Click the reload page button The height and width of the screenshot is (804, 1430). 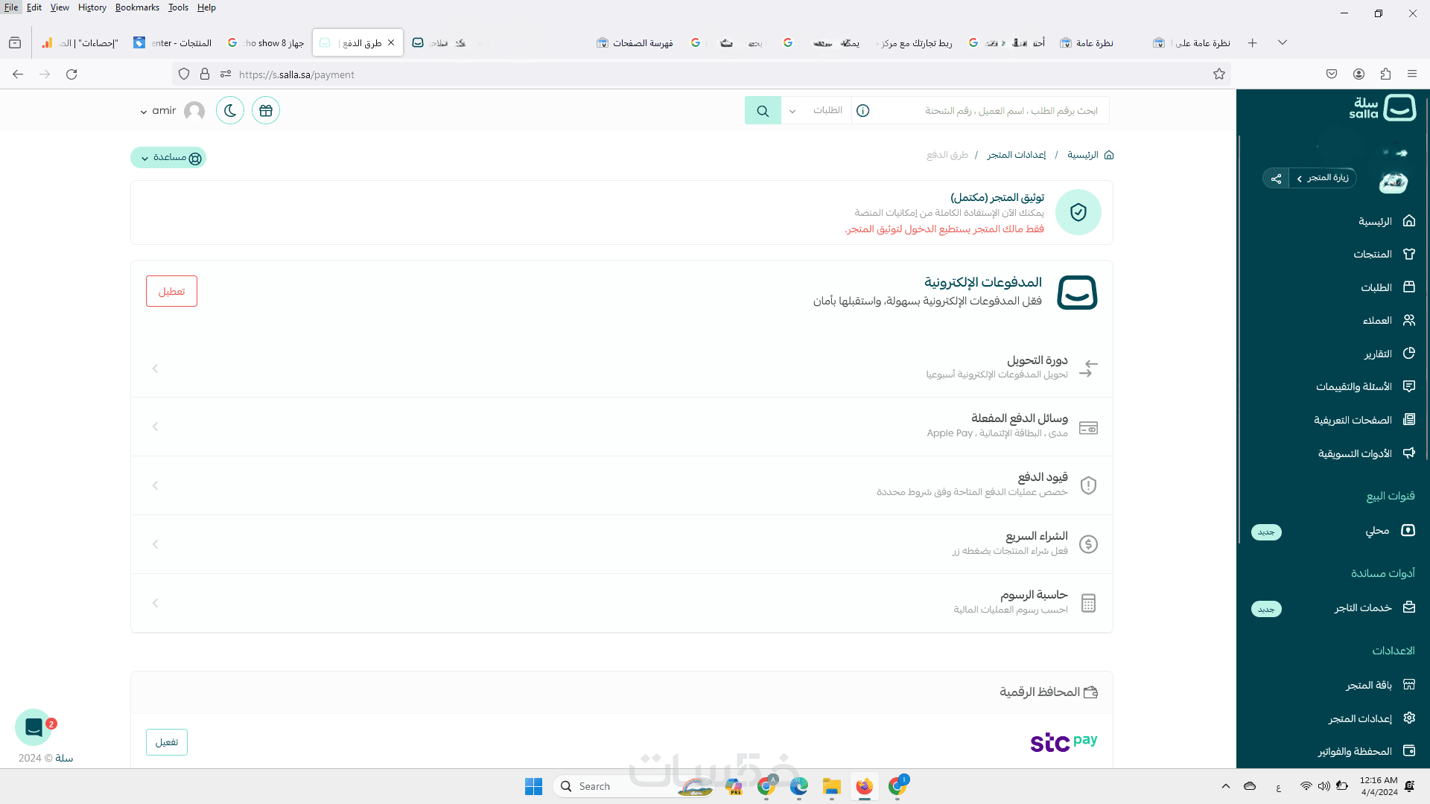pyautogui.click(x=71, y=74)
